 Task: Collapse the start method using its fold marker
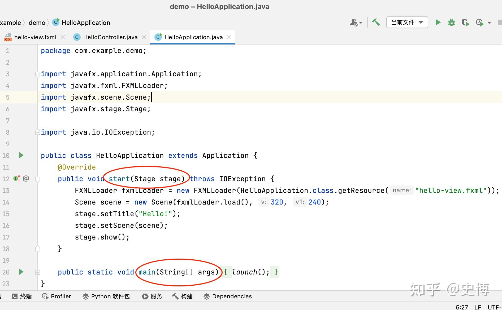(38, 179)
